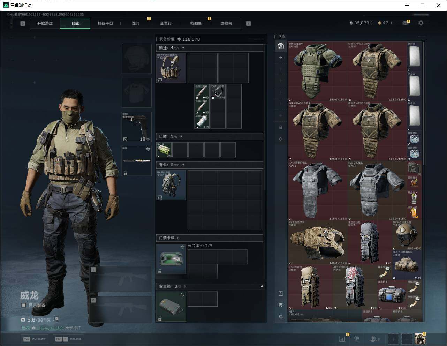Click the Ctrl F 转移全部 button

[x=68, y=339]
